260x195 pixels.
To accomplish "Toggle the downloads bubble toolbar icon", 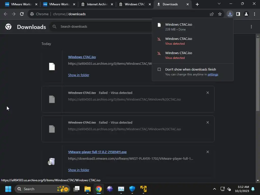I will [x=230, y=14].
